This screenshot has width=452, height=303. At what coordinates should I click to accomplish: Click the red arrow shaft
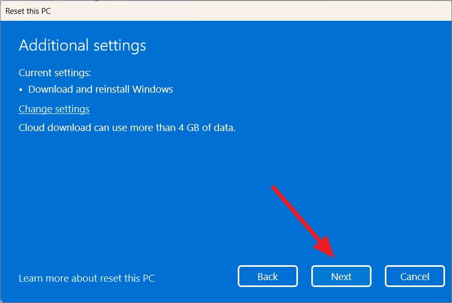click(x=296, y=214)
